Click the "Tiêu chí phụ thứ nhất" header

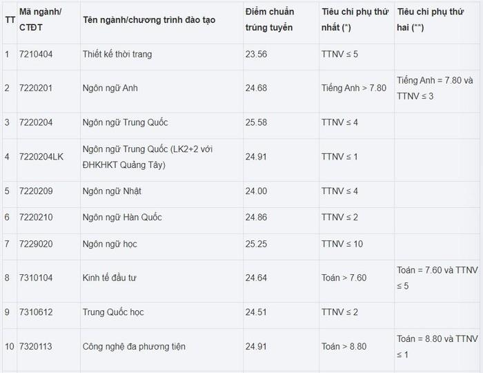(355, 19)
